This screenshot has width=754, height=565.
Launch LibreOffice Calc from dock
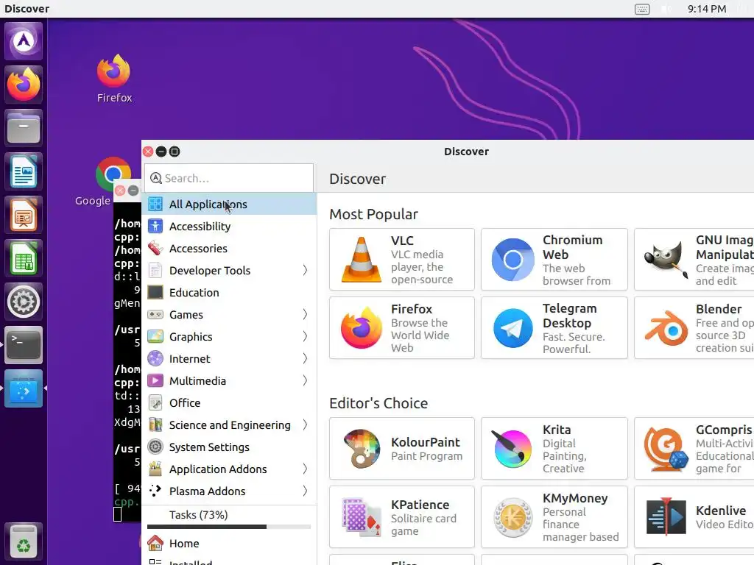tap(24, 258)
